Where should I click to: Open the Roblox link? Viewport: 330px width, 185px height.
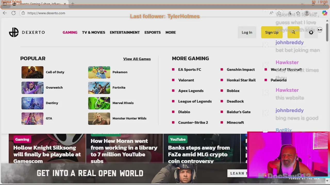[x=233, y=90]
